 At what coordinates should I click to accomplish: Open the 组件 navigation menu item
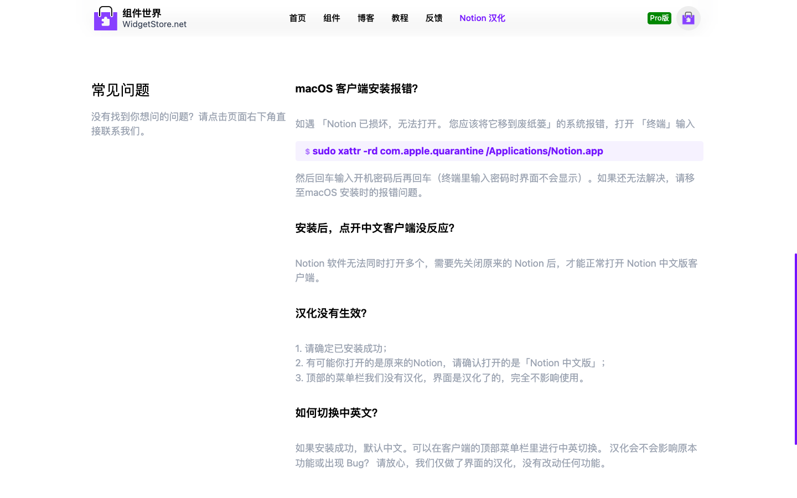[x=332, y=18]
